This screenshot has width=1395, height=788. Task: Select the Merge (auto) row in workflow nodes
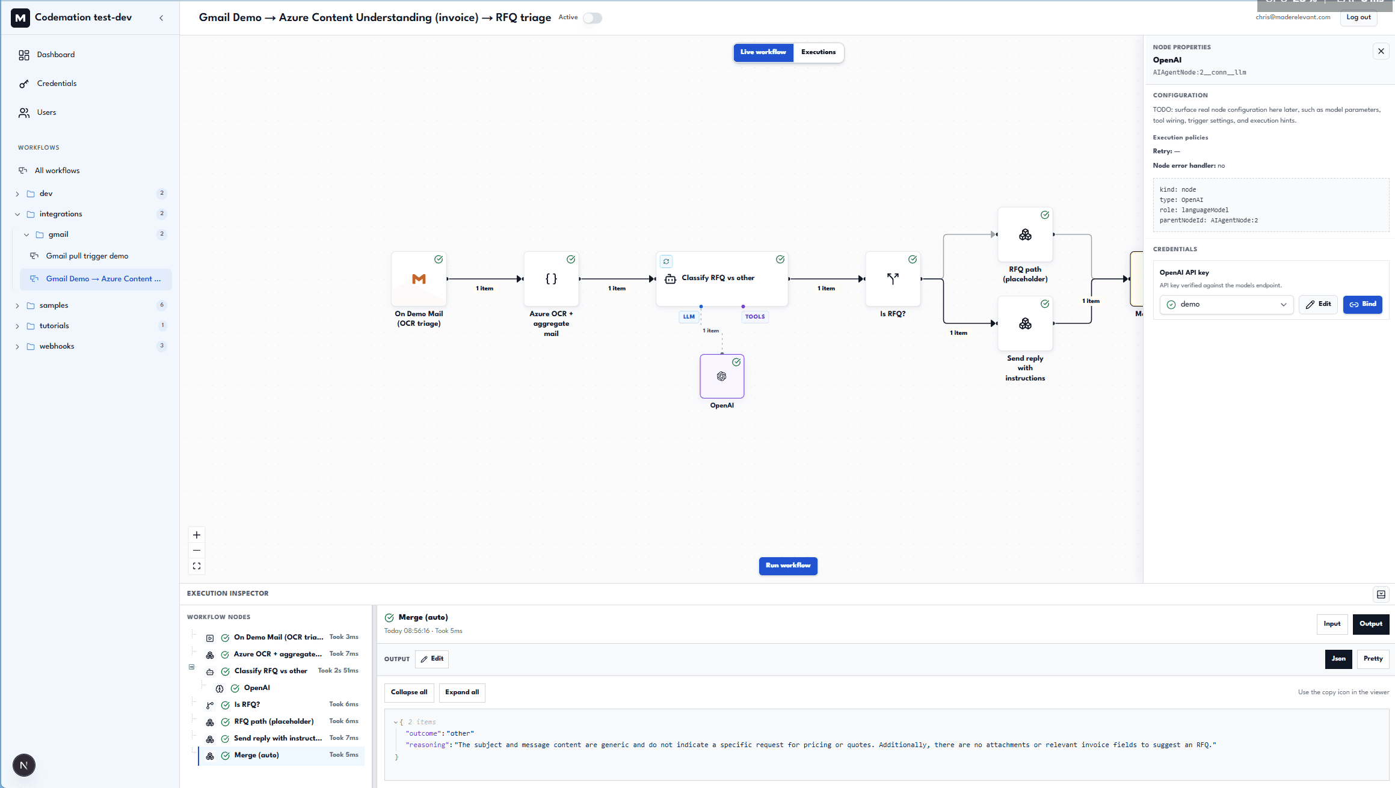click(256, 755)
